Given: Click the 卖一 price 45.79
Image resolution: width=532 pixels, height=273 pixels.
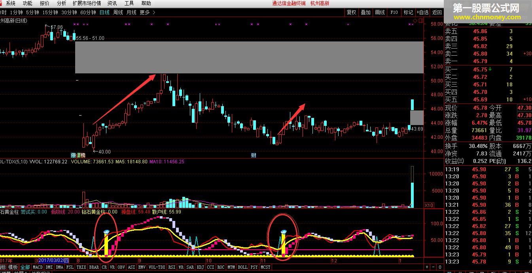Looking at the screenshot, I should 480,61.
